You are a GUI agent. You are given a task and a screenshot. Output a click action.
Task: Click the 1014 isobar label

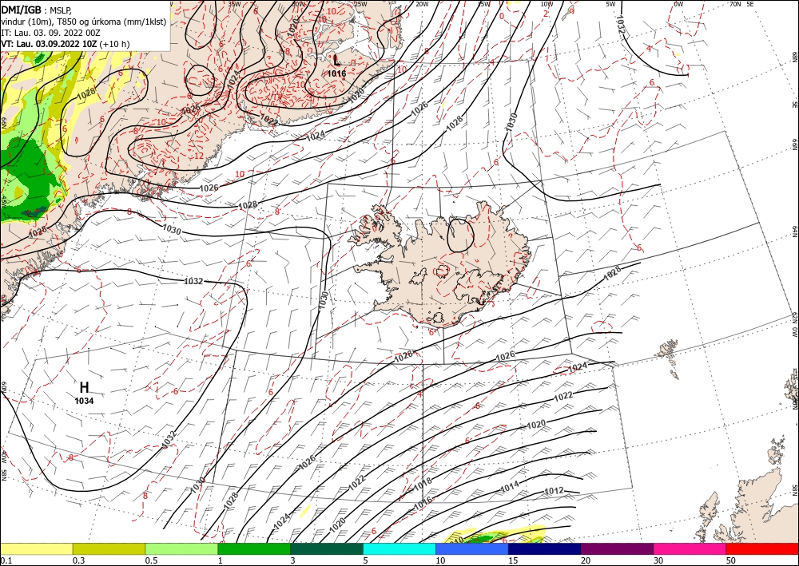click(x=510, y=486)
